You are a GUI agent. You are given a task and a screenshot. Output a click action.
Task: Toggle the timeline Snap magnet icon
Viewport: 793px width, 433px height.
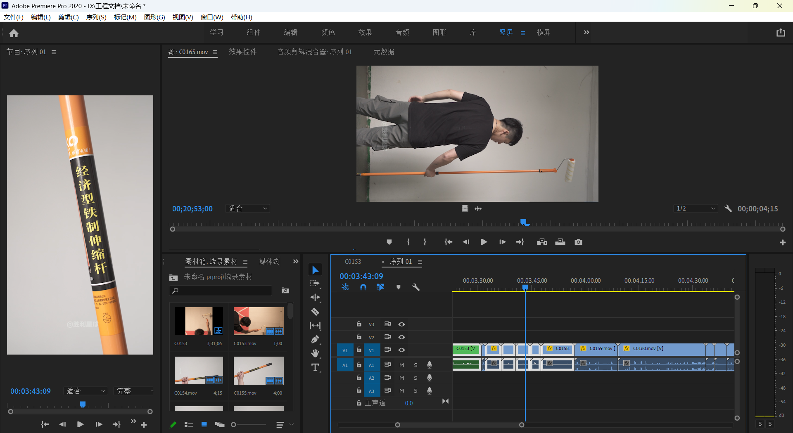[363, 287]
